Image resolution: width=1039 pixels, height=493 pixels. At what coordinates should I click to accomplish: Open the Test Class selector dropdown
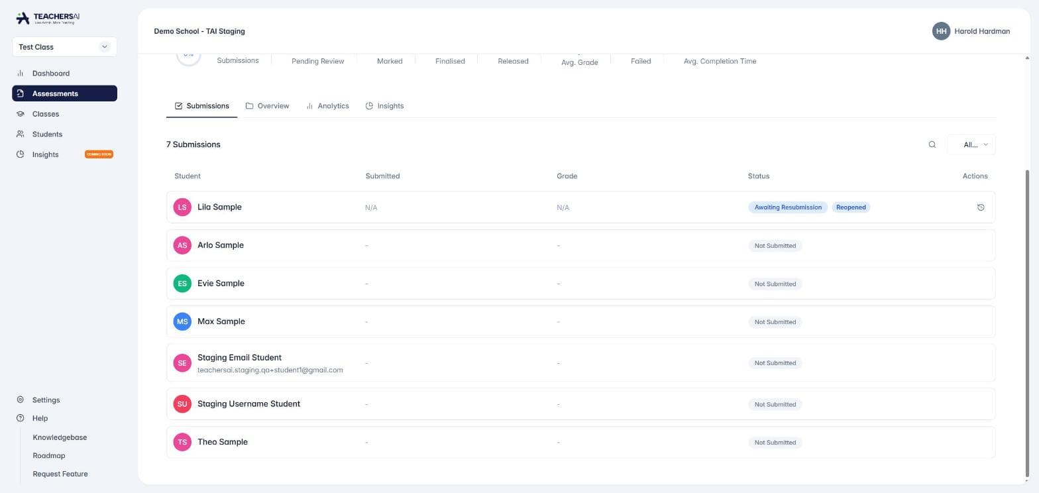coord(64,47)
